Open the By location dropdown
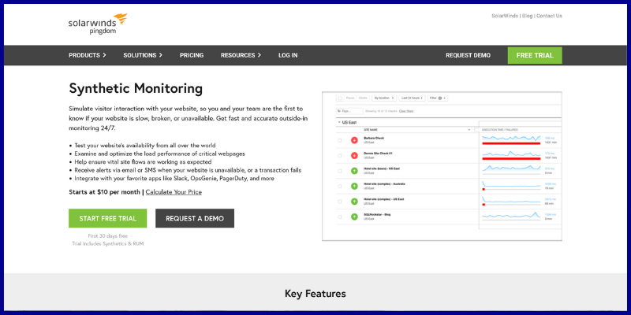631x315 pixels. tap(383, 98)
